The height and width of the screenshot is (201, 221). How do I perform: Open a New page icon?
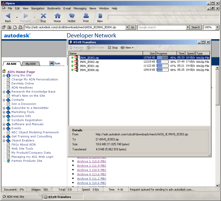pos(100,16)
